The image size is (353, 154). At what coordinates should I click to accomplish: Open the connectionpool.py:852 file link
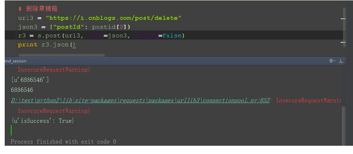(x=140, y=101)
